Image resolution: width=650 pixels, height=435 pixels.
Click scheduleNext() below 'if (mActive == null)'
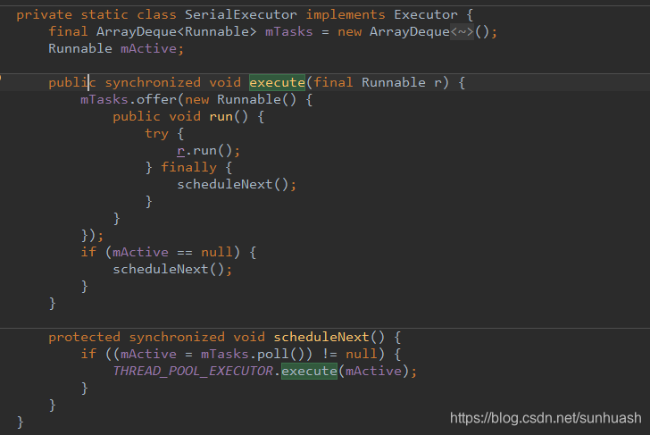click(x=169, y=269)
